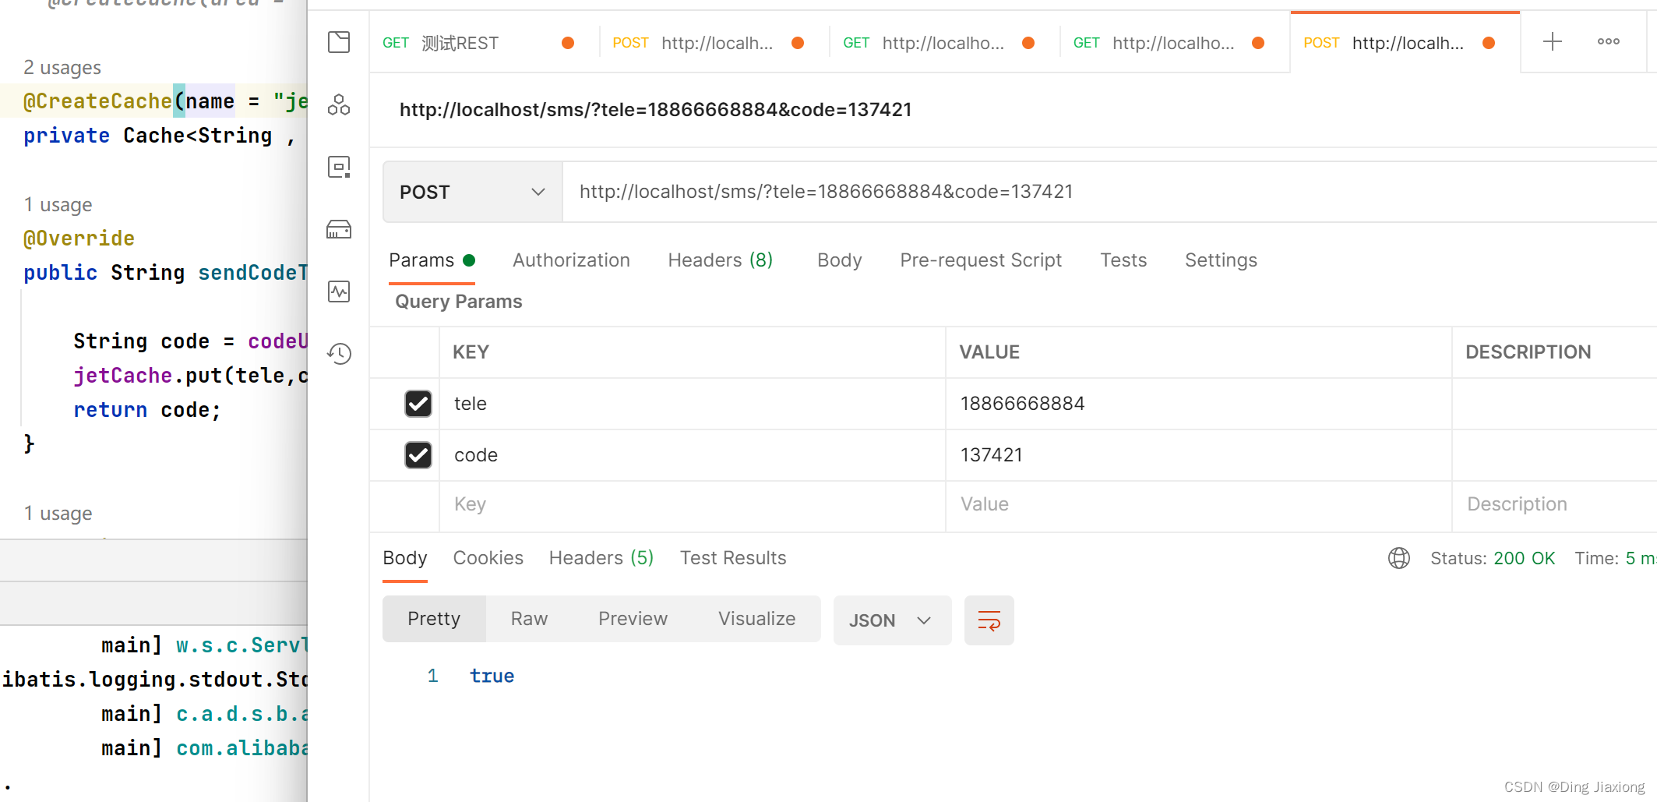The height and width of the screenshot is (802, 1657).
Task: Click the unsaved dot on the active POST tab
Action: click(1489, 43)
